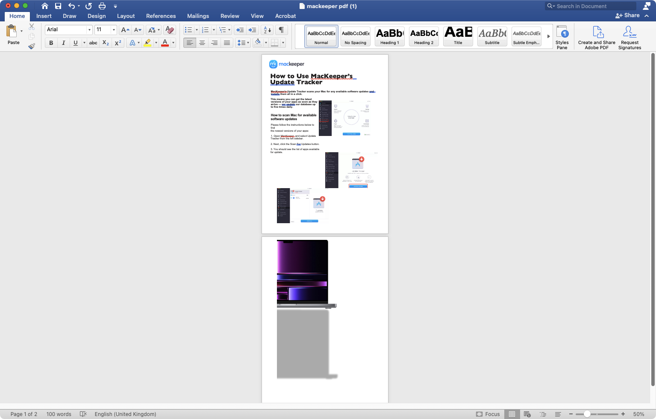Open the Insert tab
Image resolution: width=656 pixels, height=419 pixels.
pyautogui.click(x=44, y=16)
